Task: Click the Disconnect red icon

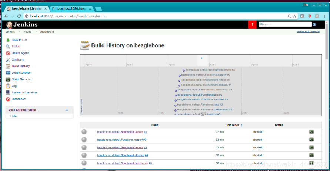Action: click(8, 99)
